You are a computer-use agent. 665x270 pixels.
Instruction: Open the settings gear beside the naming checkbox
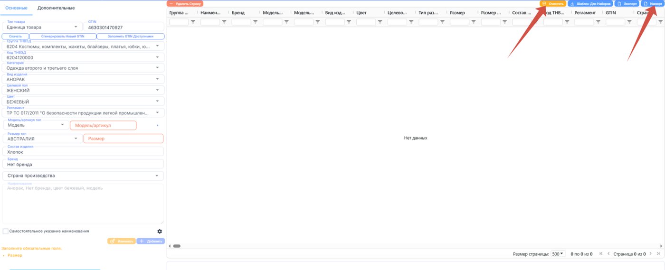pos(160,232)
